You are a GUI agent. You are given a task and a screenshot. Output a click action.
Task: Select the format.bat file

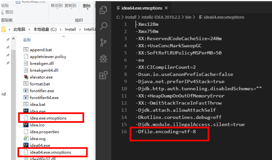point(40,84)
